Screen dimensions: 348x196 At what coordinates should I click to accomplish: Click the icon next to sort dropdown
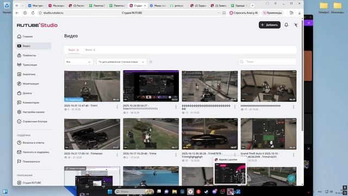(x=151, y=62)
